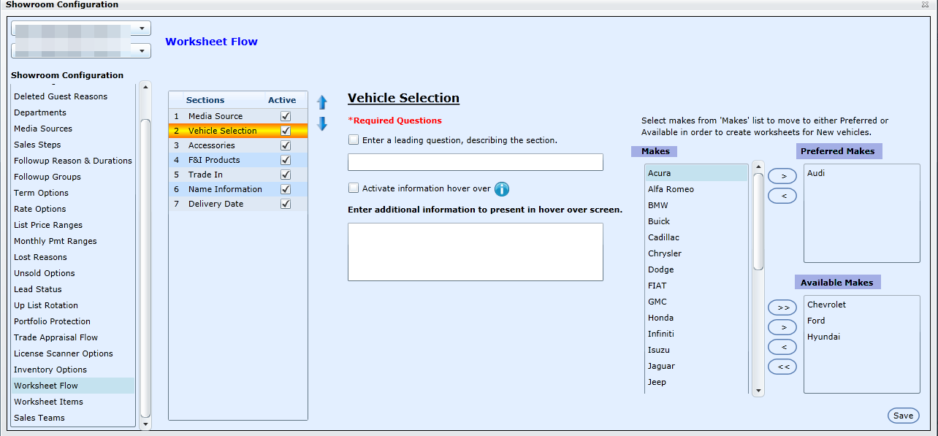Viewport: 938px width, 436px height.
Task: Click the blue move-up arrow icon
Action: point(322,102)
